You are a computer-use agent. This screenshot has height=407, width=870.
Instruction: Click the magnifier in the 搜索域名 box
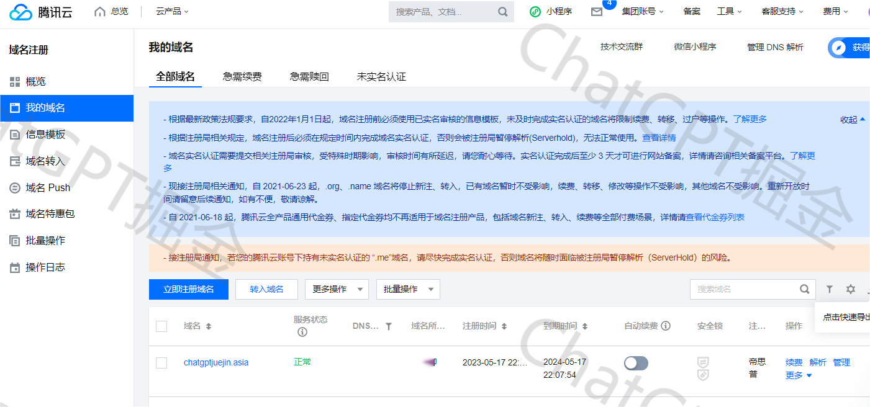pos(804,289)
